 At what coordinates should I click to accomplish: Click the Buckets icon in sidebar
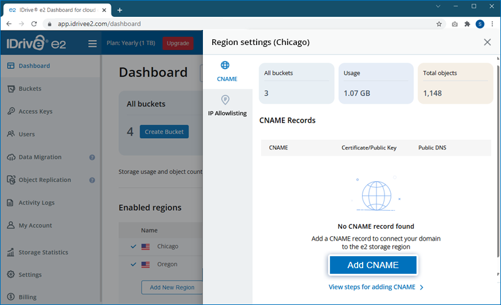(x=11, y=89)
